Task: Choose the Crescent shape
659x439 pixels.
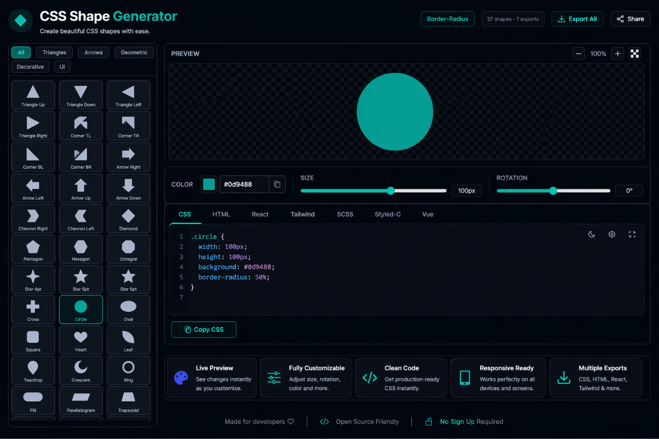Action: (x=81, y=370)
